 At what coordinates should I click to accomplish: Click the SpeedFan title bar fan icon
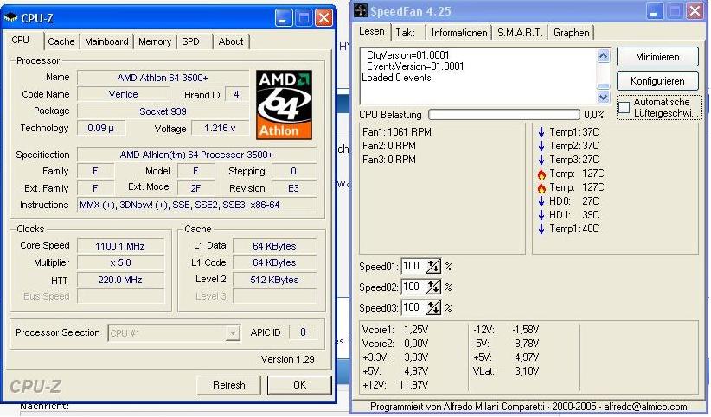point(361,10)
